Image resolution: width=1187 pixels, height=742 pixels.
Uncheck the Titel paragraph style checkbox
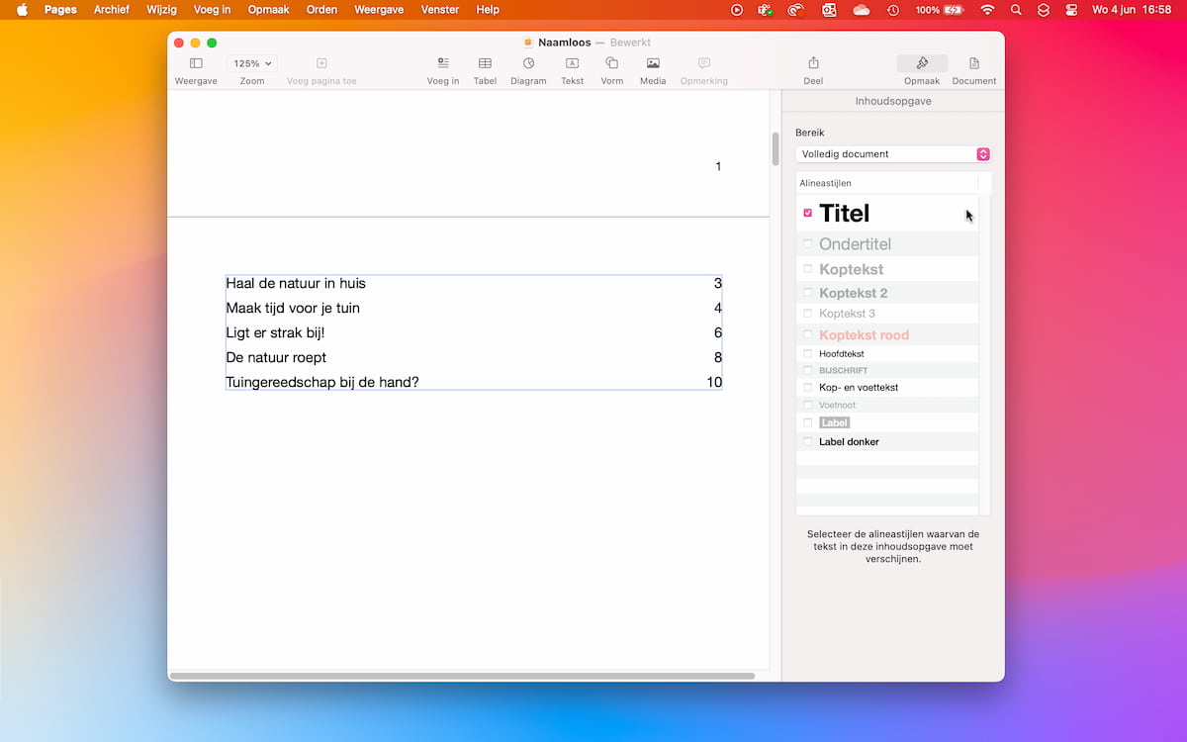pyautogui.click(x=808, y=213)
